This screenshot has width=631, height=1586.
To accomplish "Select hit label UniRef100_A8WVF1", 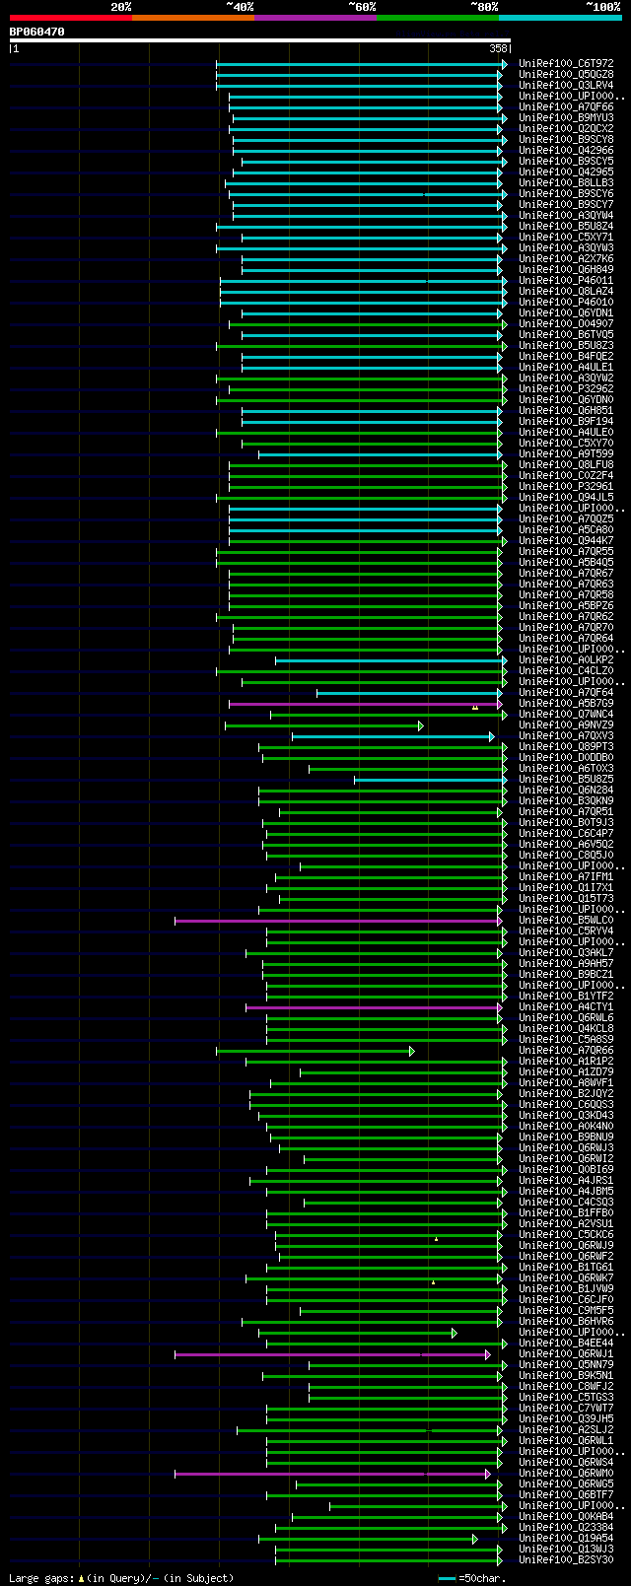I will tap(566, 1082).
